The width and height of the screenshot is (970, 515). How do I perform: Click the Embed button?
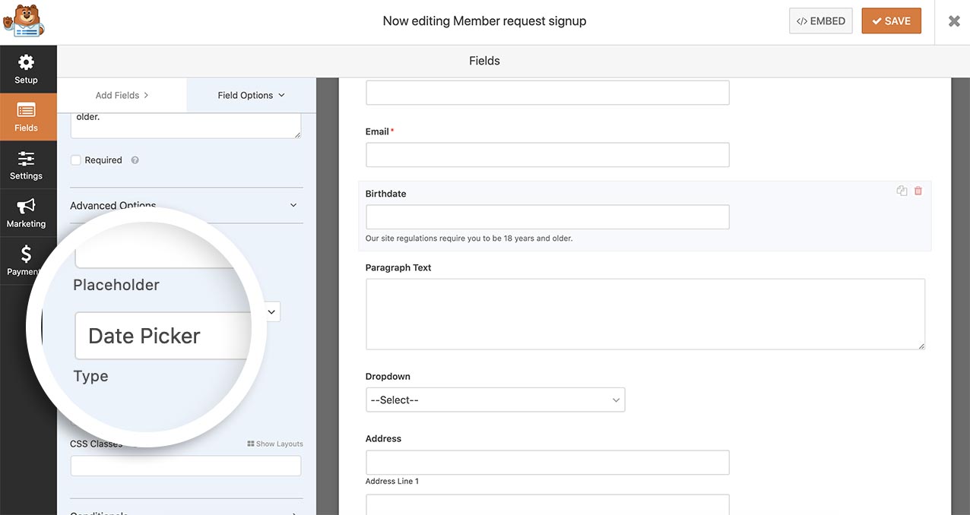tap(821, 21)
